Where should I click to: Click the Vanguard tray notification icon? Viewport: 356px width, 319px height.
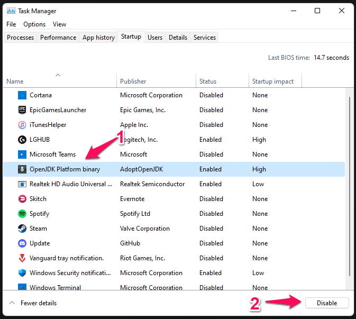[x=22, y=258]
